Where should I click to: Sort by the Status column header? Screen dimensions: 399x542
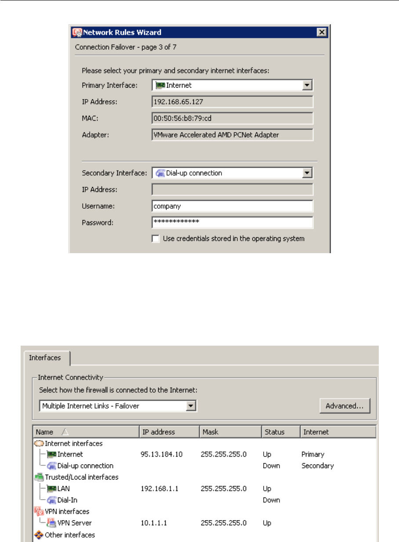pos(280,432)
